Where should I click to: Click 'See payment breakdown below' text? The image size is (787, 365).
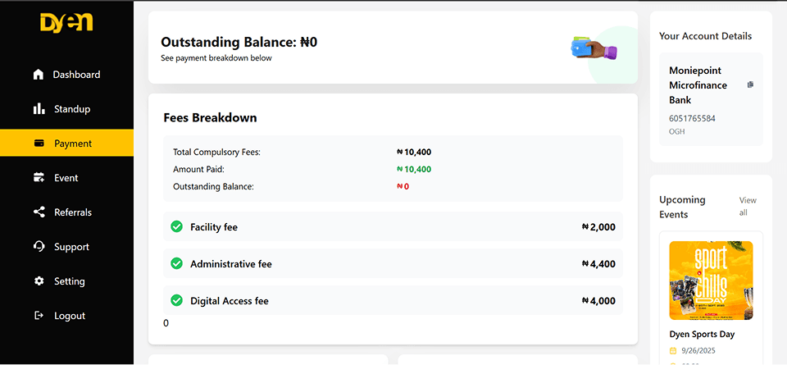[216, 58]
